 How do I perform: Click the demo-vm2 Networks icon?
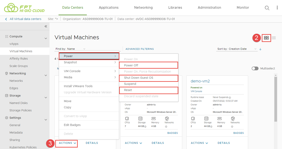[x=233, y=119]
